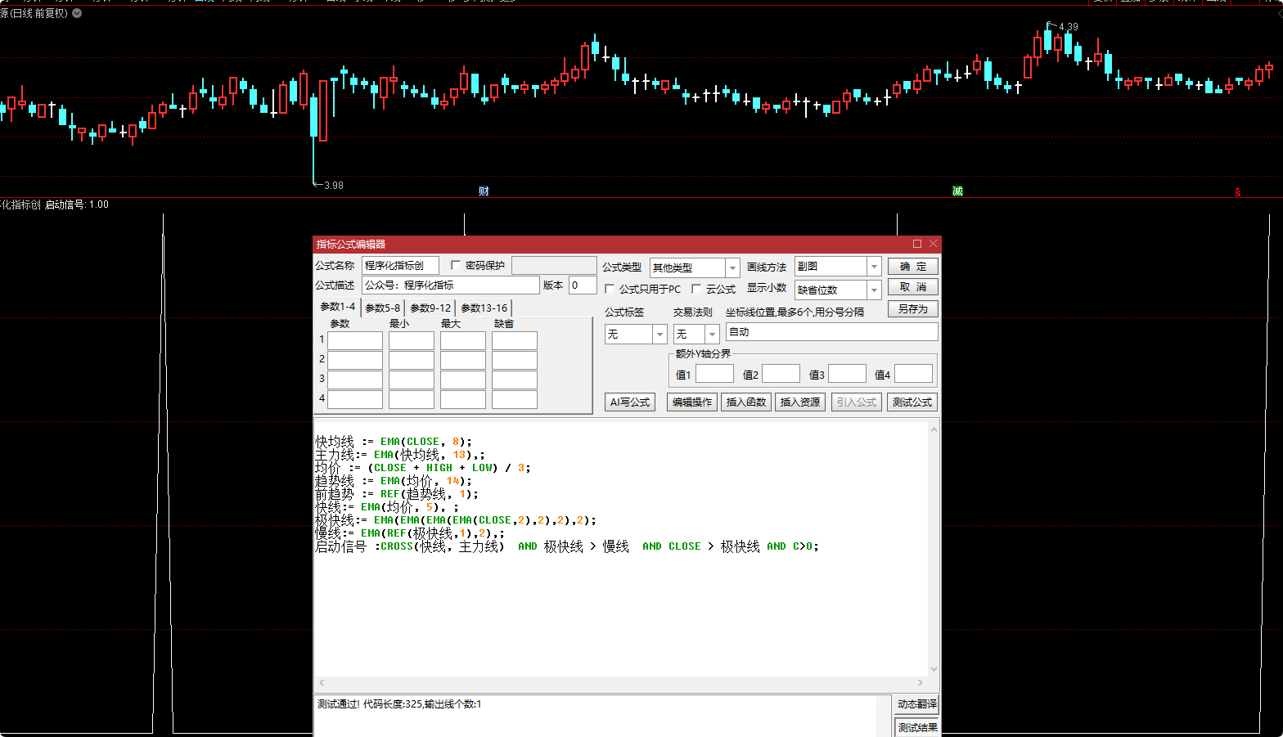Close the 指标公式编辑器 dialog
The height and width of the screenshot is (737, 1283).
[933, 244]
